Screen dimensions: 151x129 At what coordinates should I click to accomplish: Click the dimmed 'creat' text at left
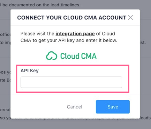(5, 110)
